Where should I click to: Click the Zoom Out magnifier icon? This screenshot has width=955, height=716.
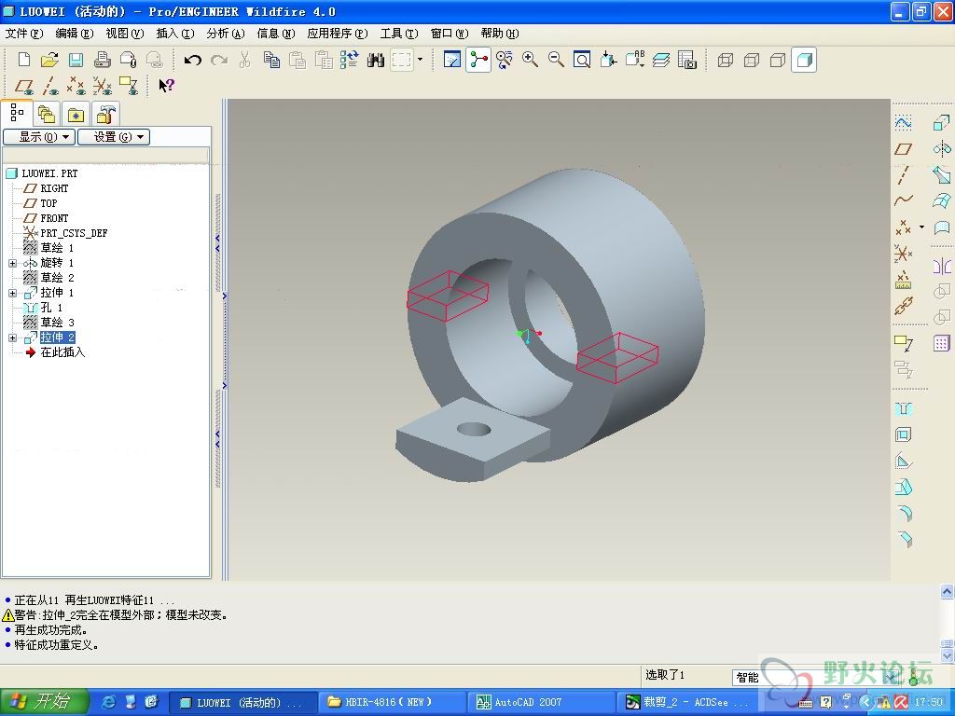556,60
